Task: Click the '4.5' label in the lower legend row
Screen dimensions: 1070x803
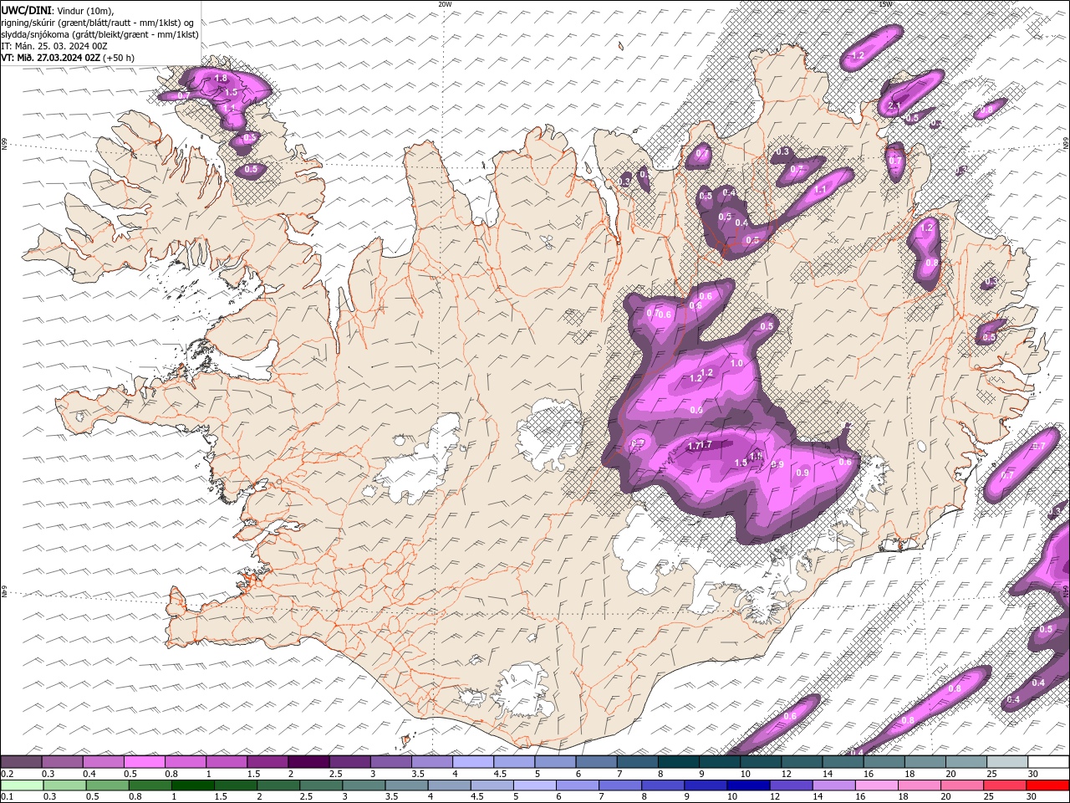Action: [477, 796]
